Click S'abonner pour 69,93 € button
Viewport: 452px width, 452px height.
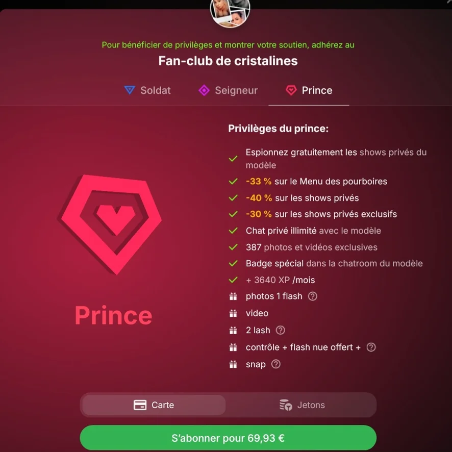(x=228, y=438)
